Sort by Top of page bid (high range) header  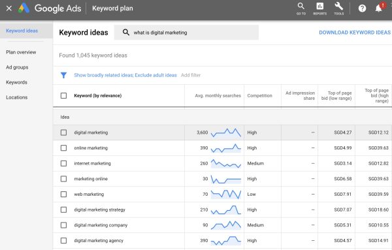[376, 96]
